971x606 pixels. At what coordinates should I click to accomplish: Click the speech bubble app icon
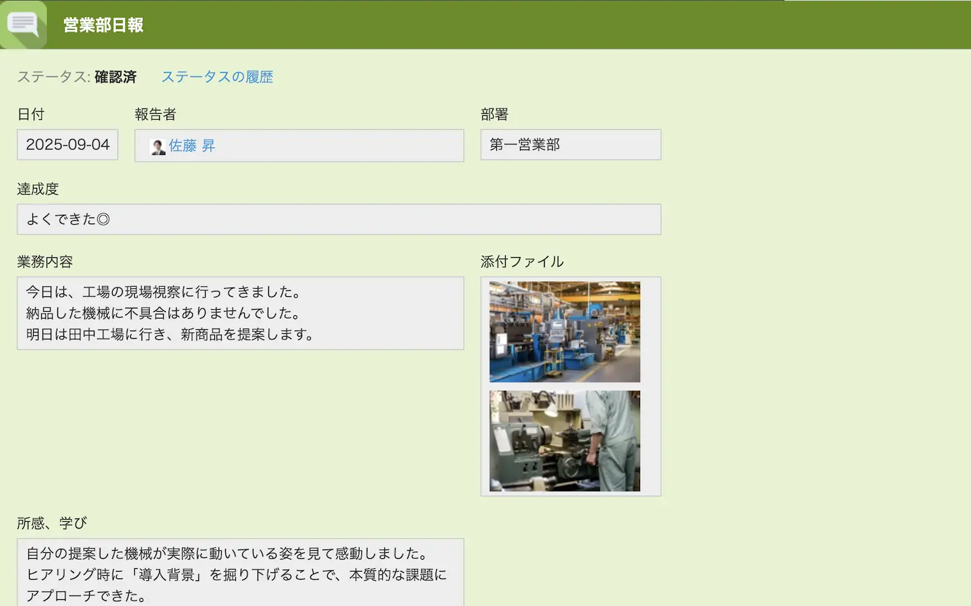(x=24, y=25)
